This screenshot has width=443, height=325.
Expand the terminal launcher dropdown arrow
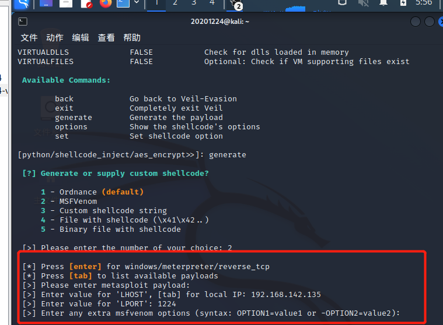(x=137, y=3)
